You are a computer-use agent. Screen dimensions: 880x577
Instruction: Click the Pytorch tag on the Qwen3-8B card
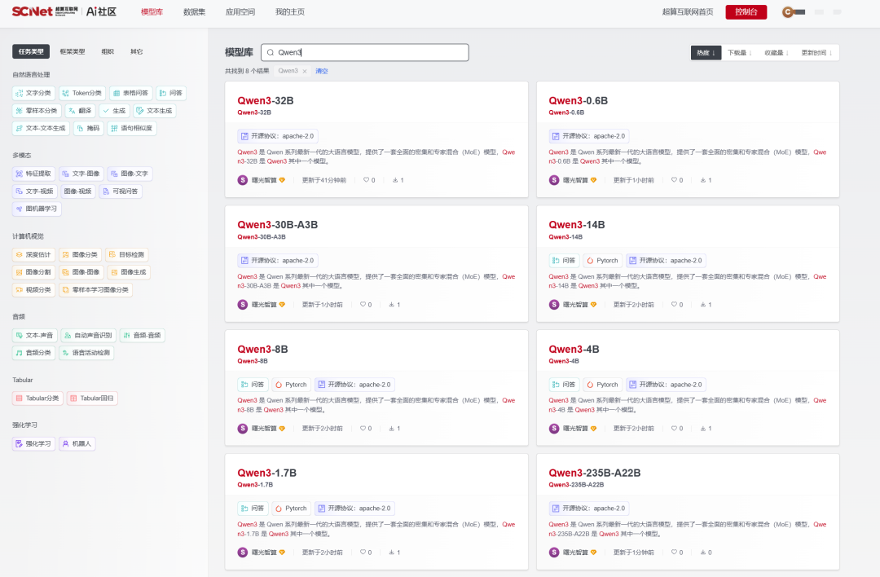(291, 385)
